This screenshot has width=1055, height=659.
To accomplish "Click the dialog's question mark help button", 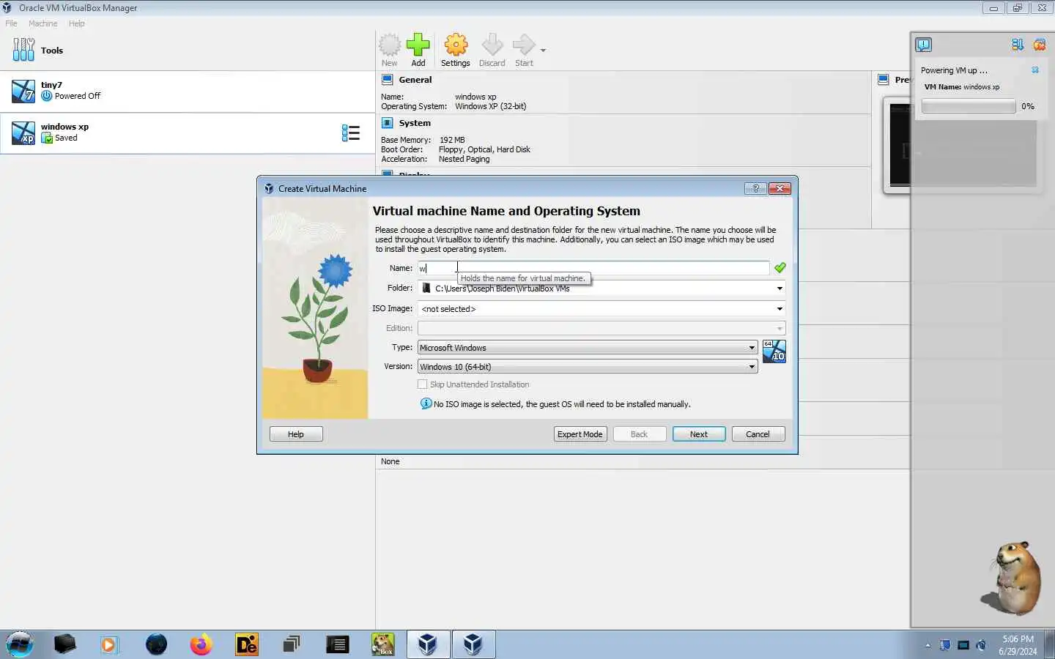I will [755, 188].
